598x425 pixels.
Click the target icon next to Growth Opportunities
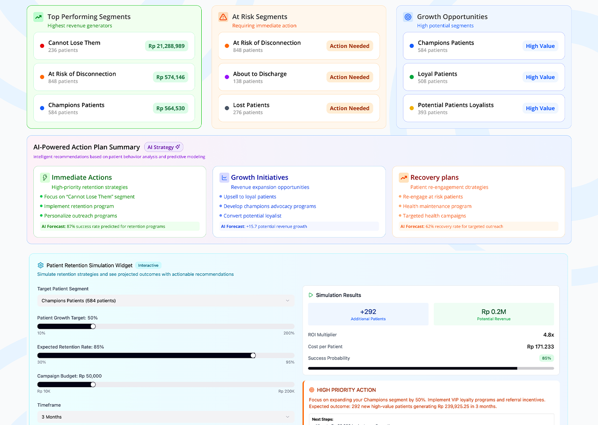click(x=408, y=17)
